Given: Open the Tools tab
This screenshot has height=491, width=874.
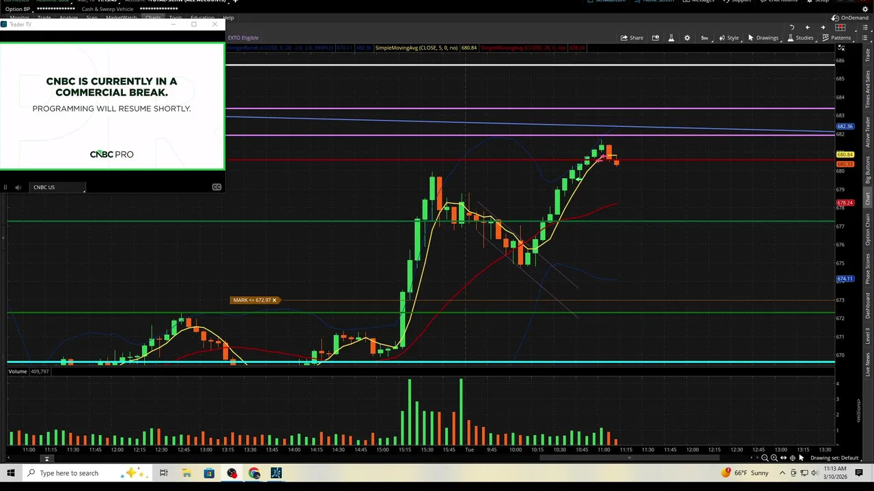Looking at the screenshot, I should click(175, 18).
